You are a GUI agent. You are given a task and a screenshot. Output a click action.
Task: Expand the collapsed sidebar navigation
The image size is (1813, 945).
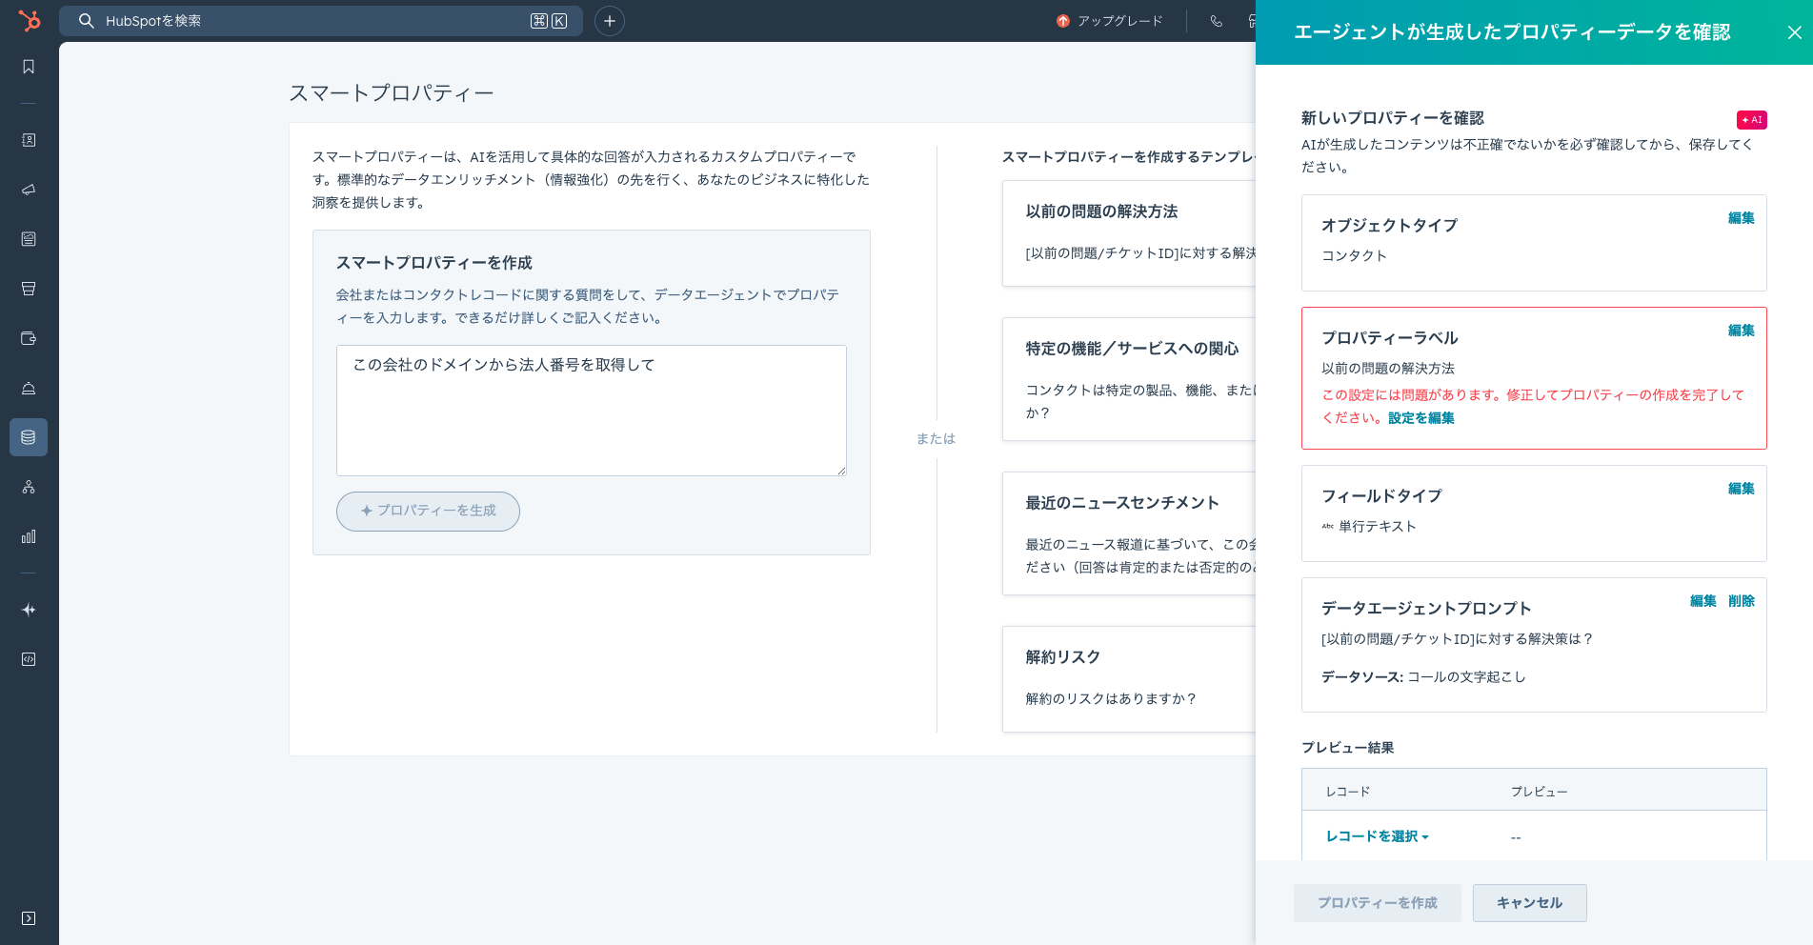[x=29, y=918]
